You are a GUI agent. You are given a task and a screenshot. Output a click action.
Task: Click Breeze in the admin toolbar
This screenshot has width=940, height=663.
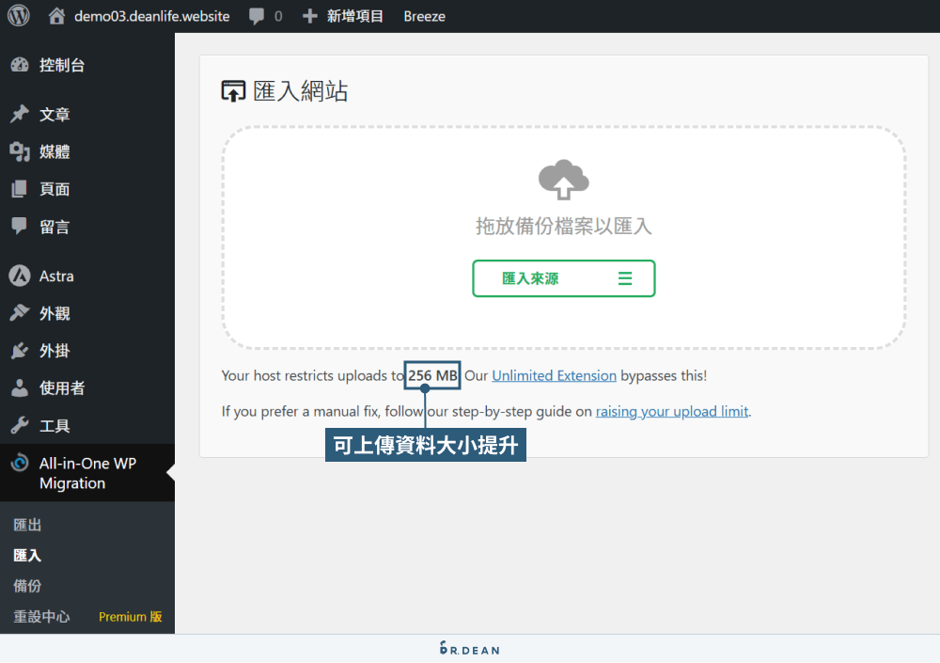[424, 15]
